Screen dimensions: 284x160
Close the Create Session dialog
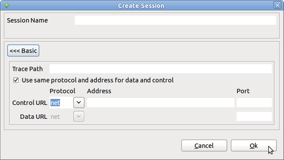277,5
